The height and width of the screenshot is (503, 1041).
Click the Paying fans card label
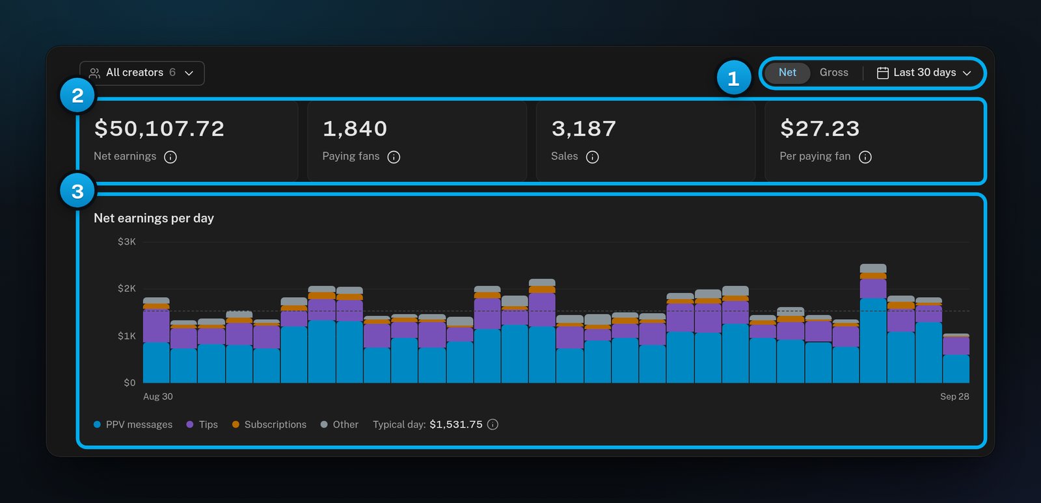tap(351, 157)
